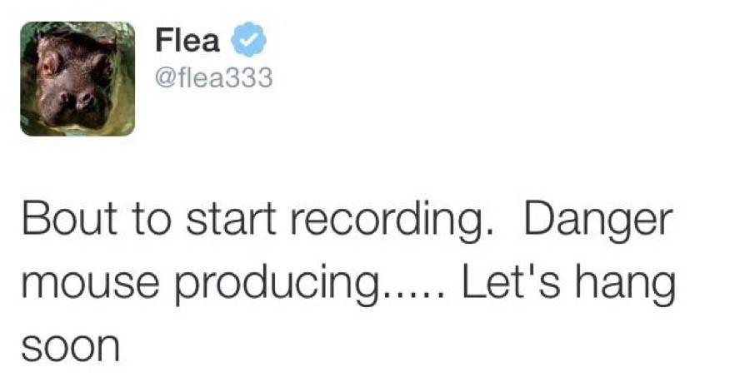The image size is (750, 392).
Task: Click the word "soon" ending the tweet
Action: tap(70, 347)
